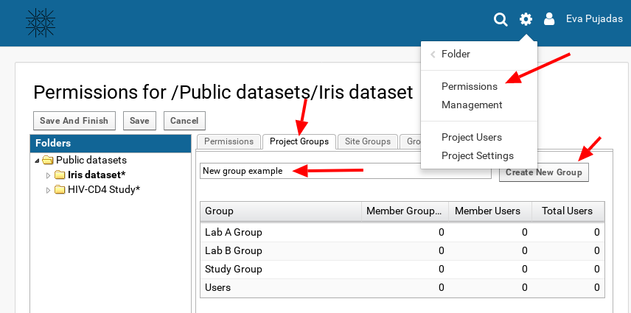Open Project Users menu entry

pyautogui.click(x=472, y=138)
